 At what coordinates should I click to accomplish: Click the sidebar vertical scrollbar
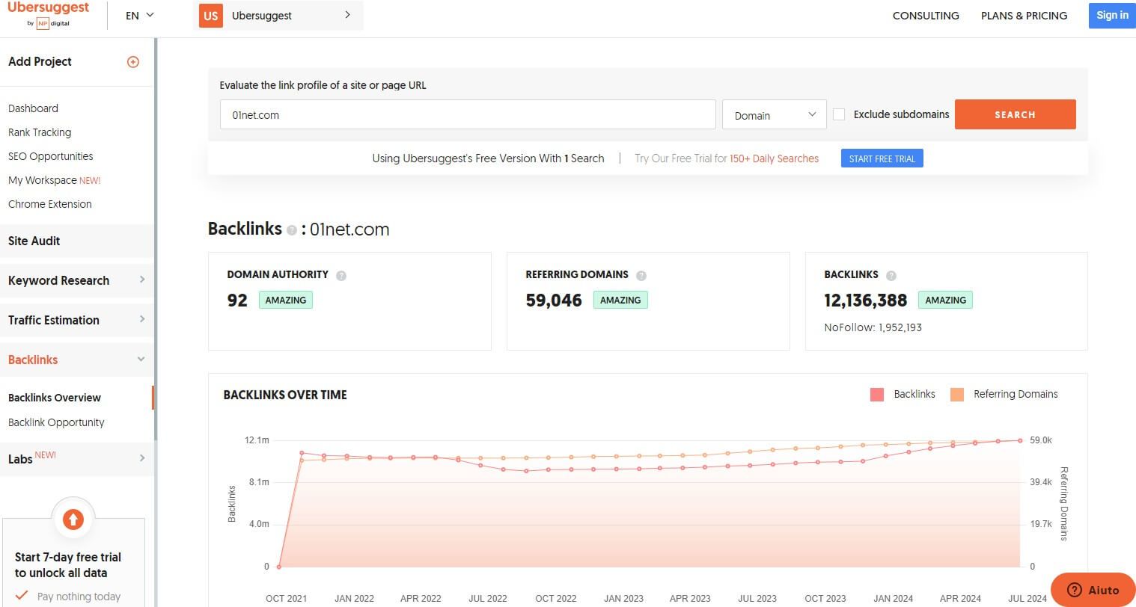155,239
